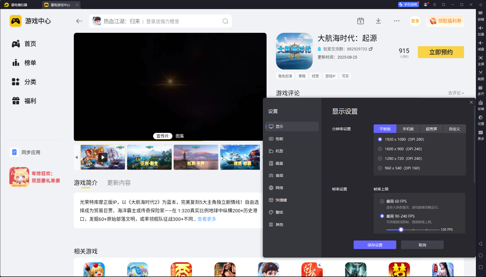Click the install APK icon
Viewport: 486px width, 277px height.
pyautogui.click(x=481, y=103)
